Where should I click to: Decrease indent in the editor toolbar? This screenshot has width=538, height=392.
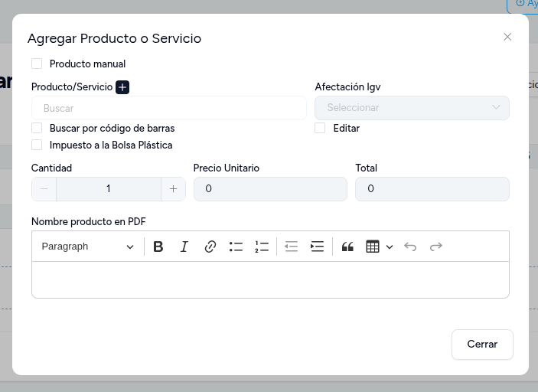[x=292, y=247]
